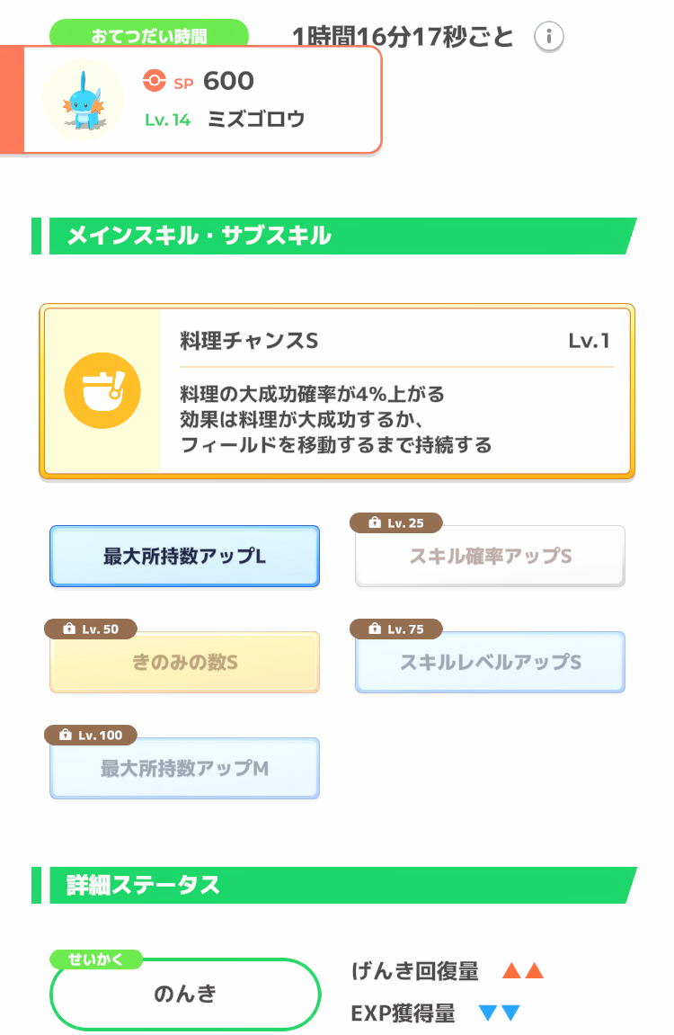Tap the Mudkip portrait thumbnail
674x1035 pixels.
(x=84, y=100)
